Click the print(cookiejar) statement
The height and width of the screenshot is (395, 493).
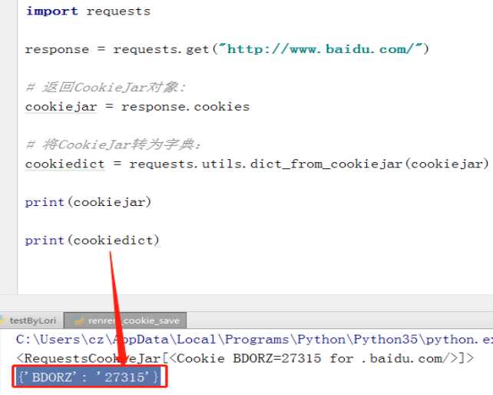tap(88, 202)
